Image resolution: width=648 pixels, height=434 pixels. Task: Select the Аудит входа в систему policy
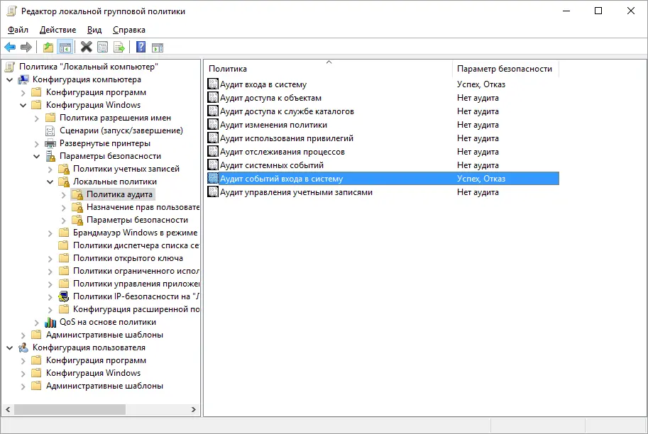pyautogui.click(x=263, y=84)
